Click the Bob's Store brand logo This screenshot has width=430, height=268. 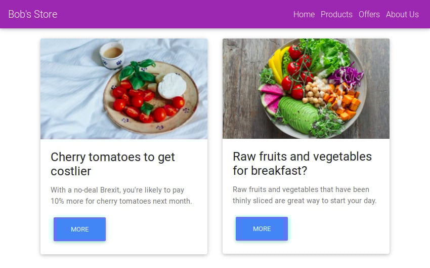tap(33, 14)
